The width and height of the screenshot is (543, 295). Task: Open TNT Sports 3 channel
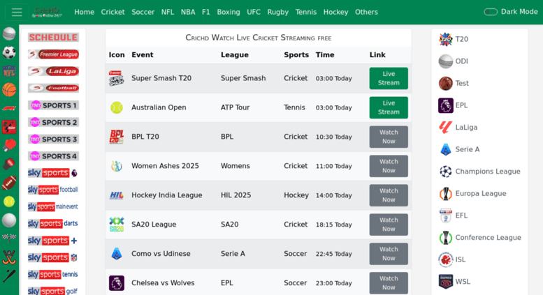pos(53,139)
